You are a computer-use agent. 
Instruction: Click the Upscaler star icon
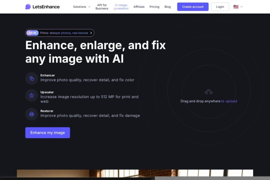point(32,95)
